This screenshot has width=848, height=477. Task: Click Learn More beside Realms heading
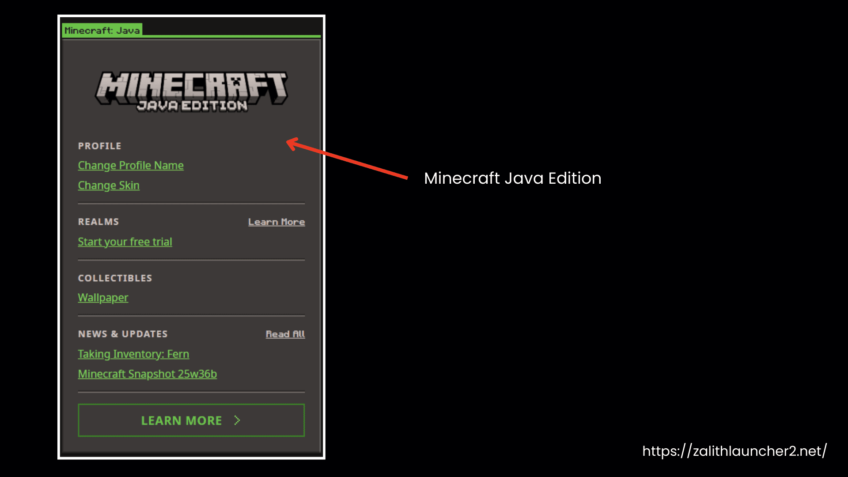point(276,222)
